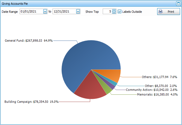
Task: Click the Memorials $16,385.00 label
Action: coord(157,94)
